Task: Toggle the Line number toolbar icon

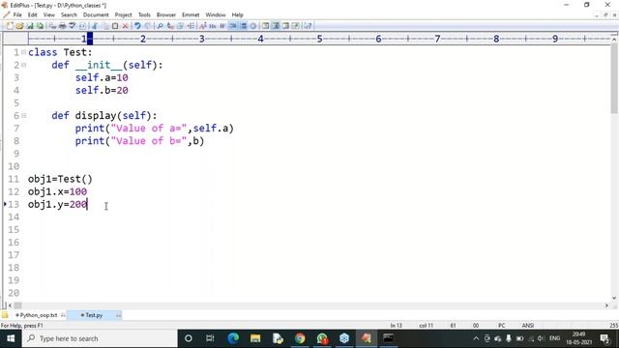Action: click(243, 26)
